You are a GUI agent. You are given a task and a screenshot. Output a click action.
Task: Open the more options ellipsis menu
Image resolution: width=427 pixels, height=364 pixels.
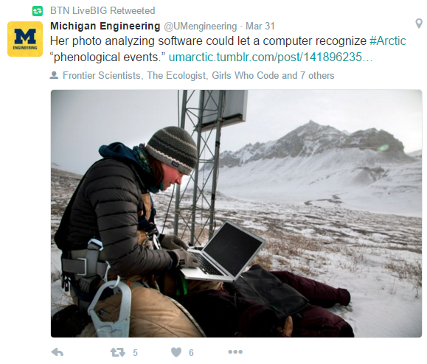pyautogui.click(x=235, y=352)
